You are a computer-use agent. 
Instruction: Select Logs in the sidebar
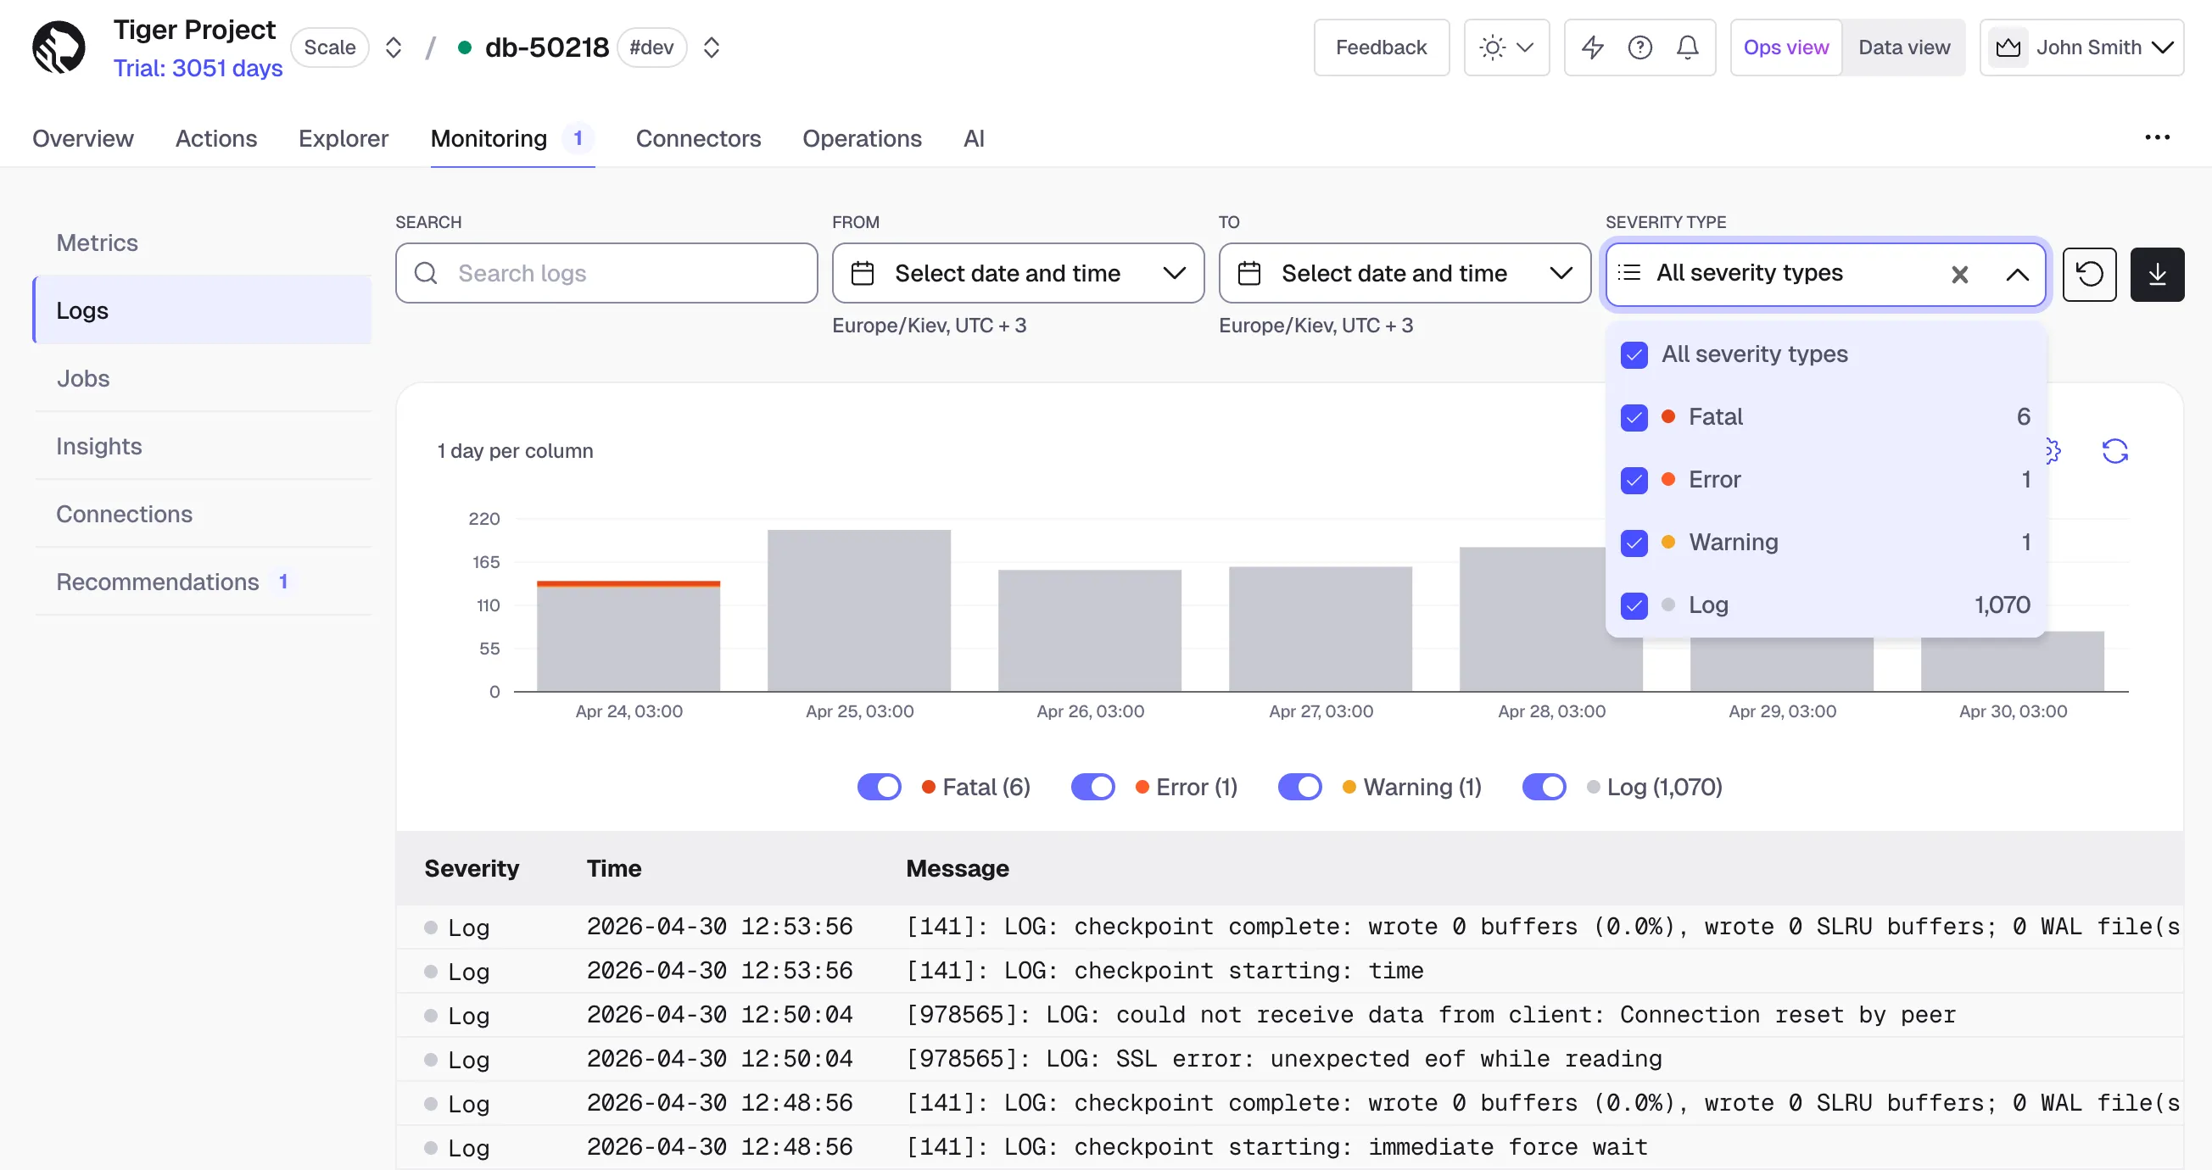click(202, 310)
